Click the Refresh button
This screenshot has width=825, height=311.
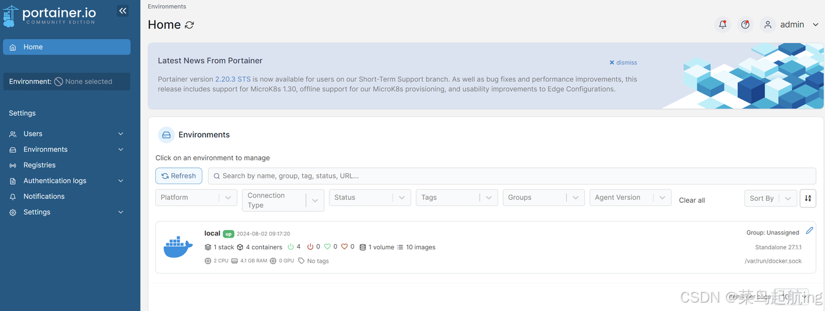(179, 176)
